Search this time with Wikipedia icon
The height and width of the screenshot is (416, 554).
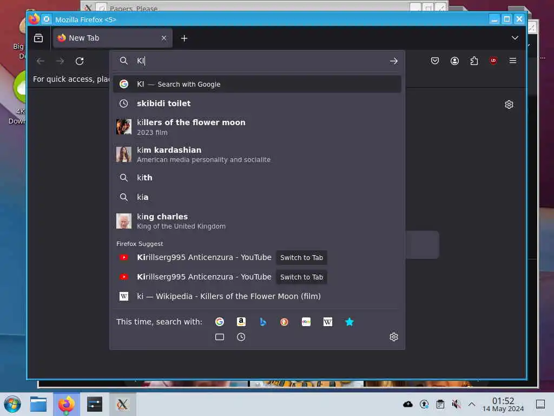327,322
